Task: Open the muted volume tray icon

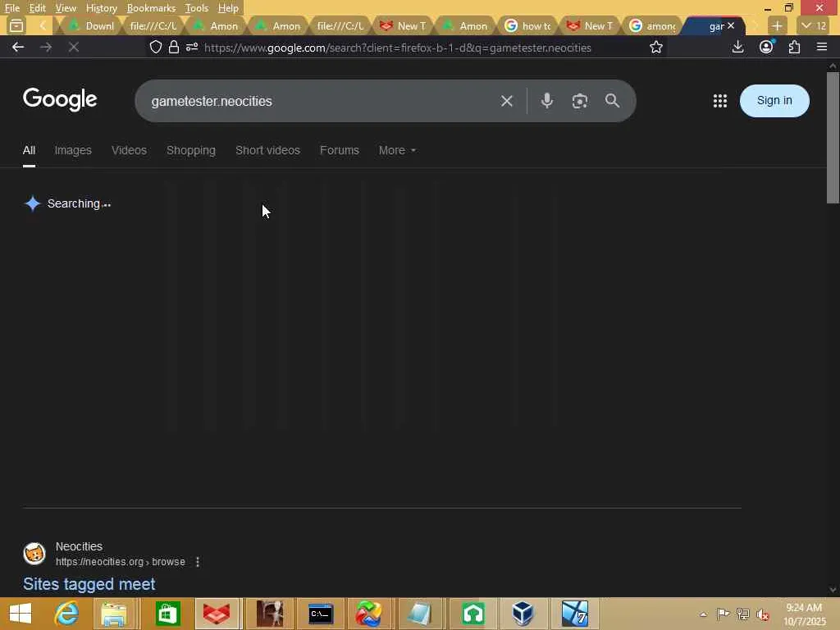Action: click(763, 614)
